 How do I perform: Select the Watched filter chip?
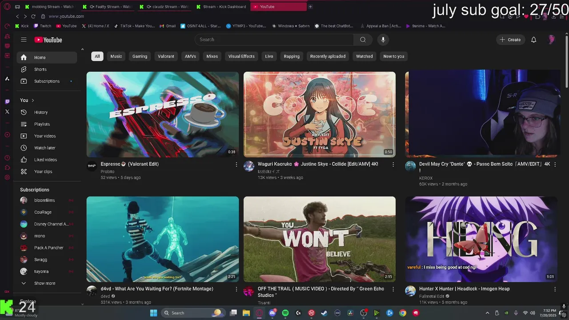click(x=364, y=56)
